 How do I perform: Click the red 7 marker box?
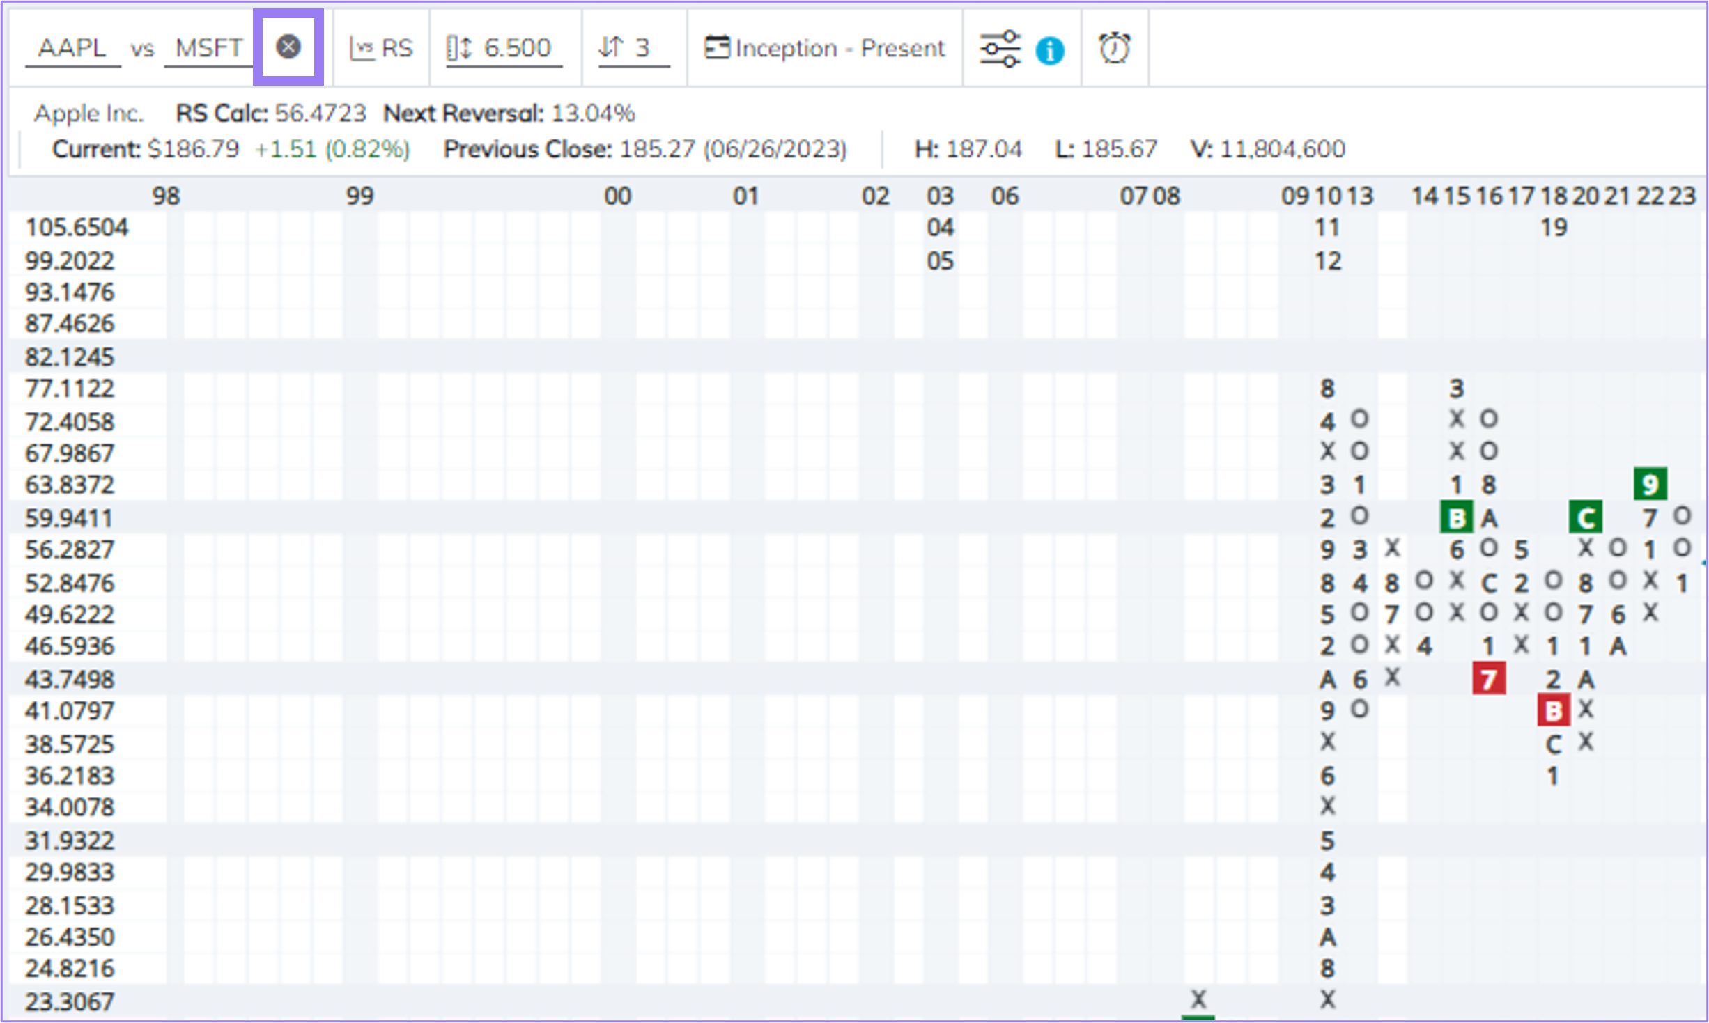tap(1489, 679)
